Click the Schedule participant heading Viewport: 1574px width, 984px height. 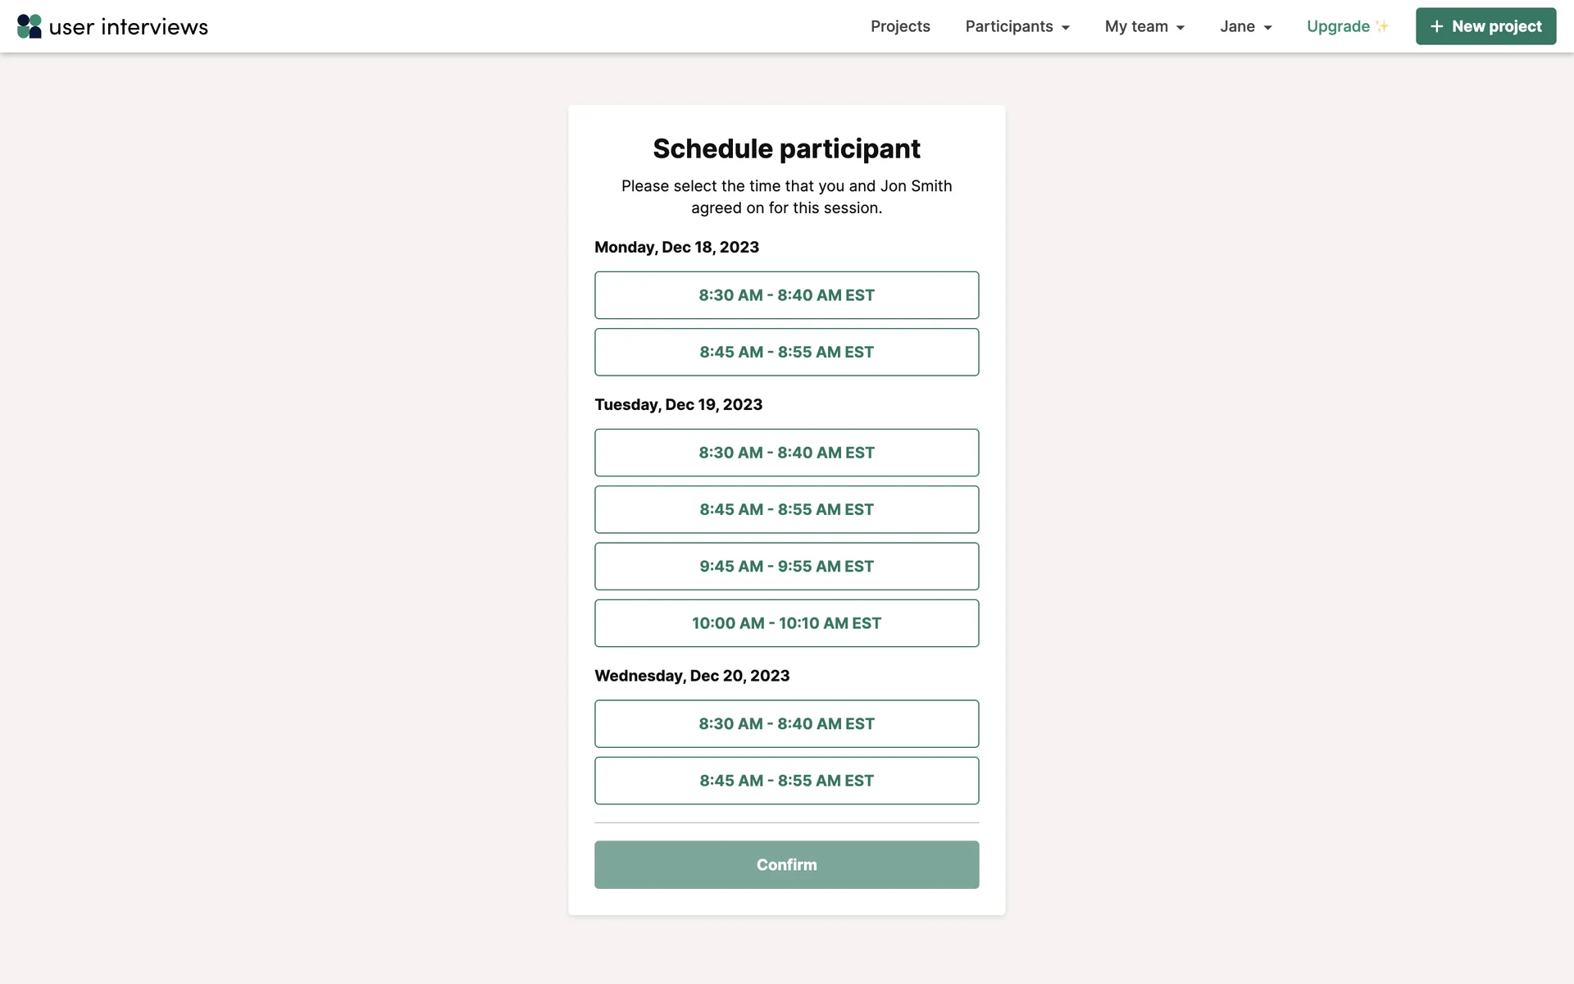pyautogui.click(x=786, y=148)
